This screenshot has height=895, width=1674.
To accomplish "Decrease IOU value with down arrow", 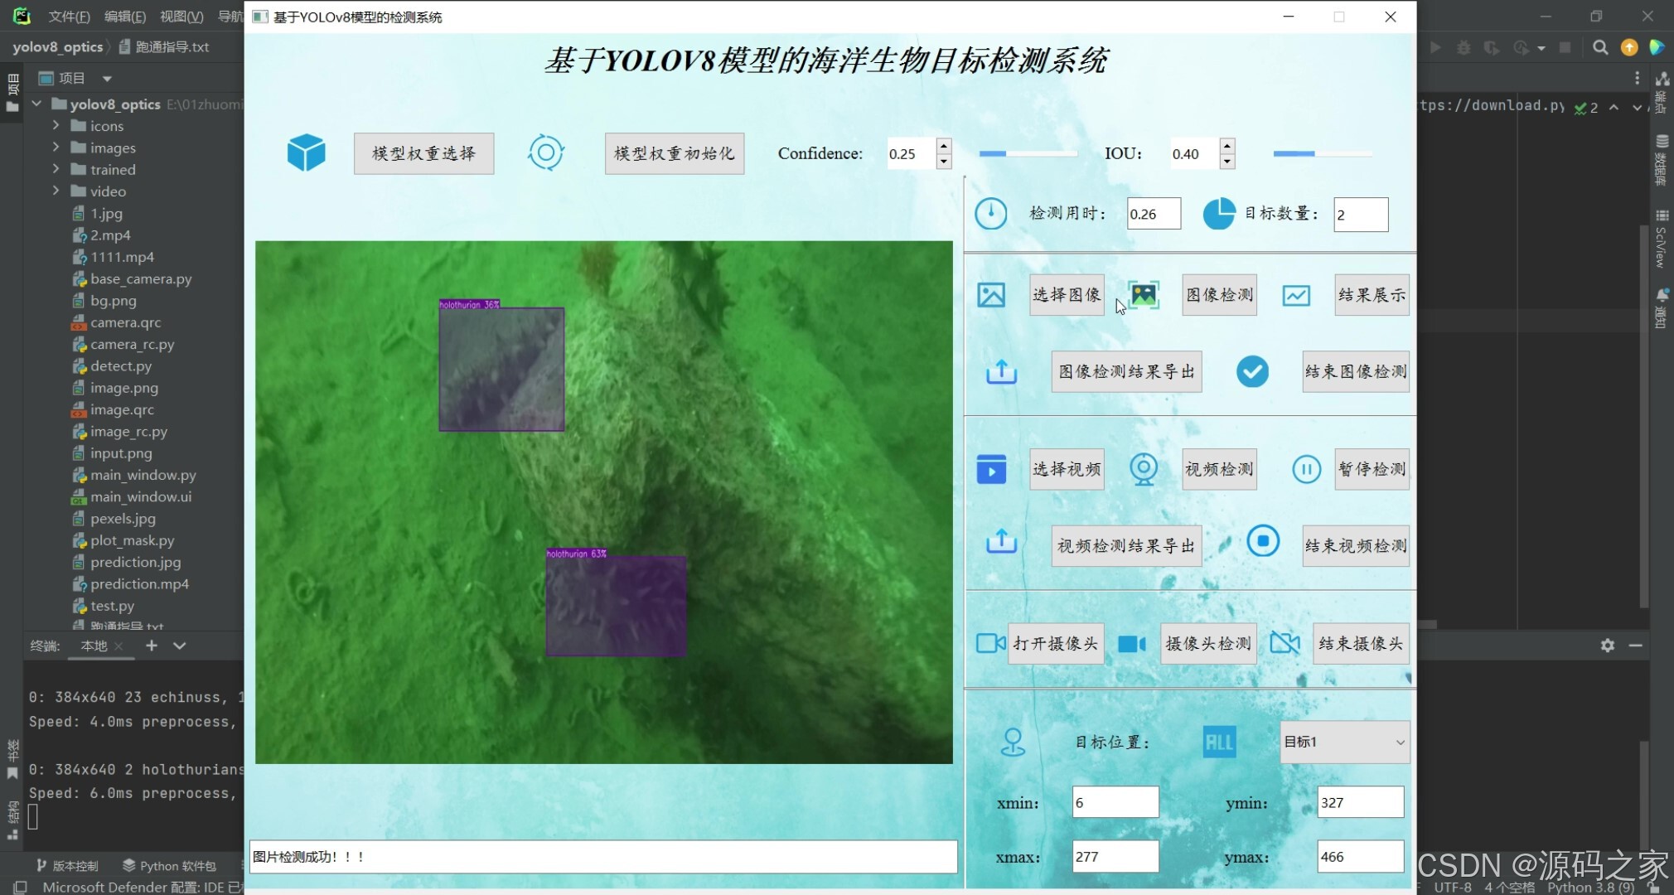I will pos(1227,162).
